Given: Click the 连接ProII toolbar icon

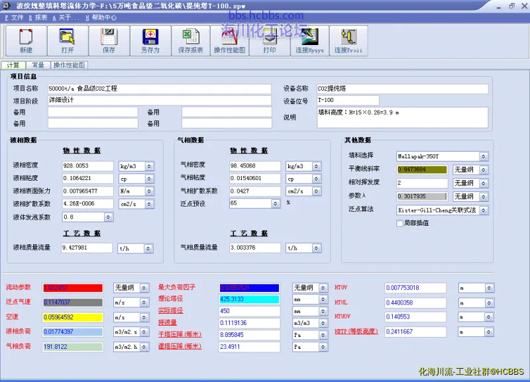Looking at the screenshot, I should [x=348, y=41].
